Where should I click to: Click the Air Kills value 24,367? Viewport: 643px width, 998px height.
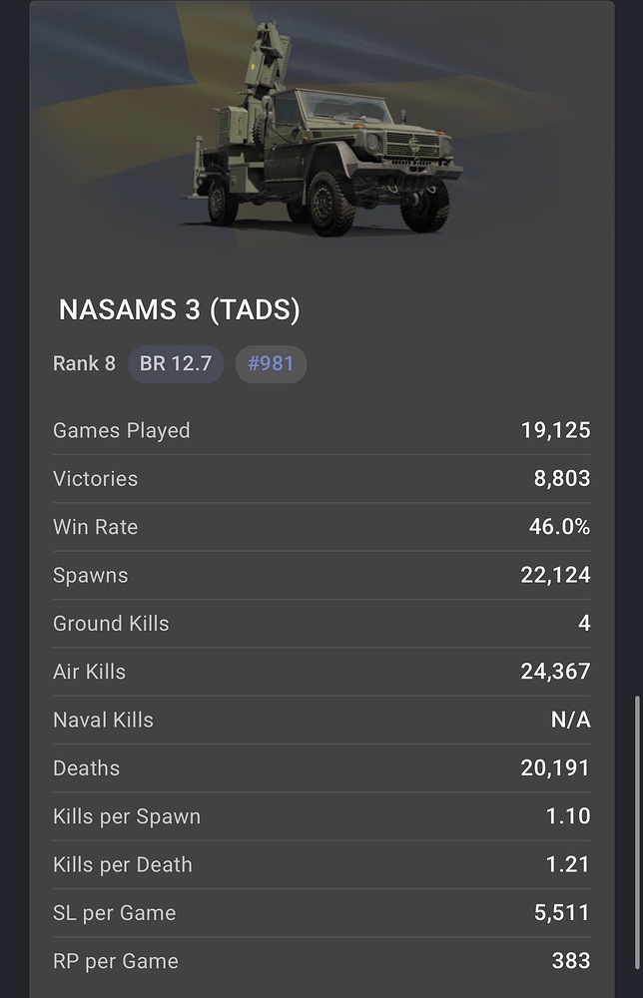(555, 672)
